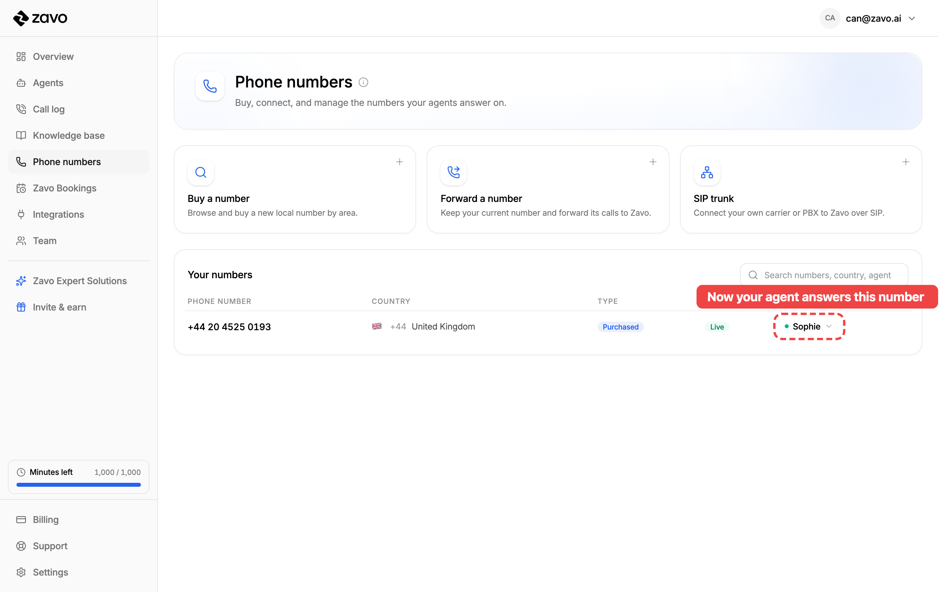Screen dimensions: 948x592
Task: Click the search magnifier in Your numbers
Action: pos(753,275)
